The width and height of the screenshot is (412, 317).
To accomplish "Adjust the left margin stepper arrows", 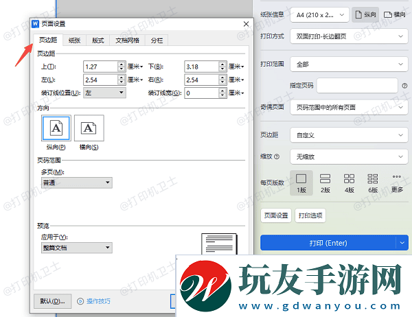I will (x=121, y=80).
